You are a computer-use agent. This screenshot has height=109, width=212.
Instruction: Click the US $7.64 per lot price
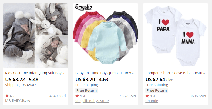pyautogui.click(x=156, y=80)
